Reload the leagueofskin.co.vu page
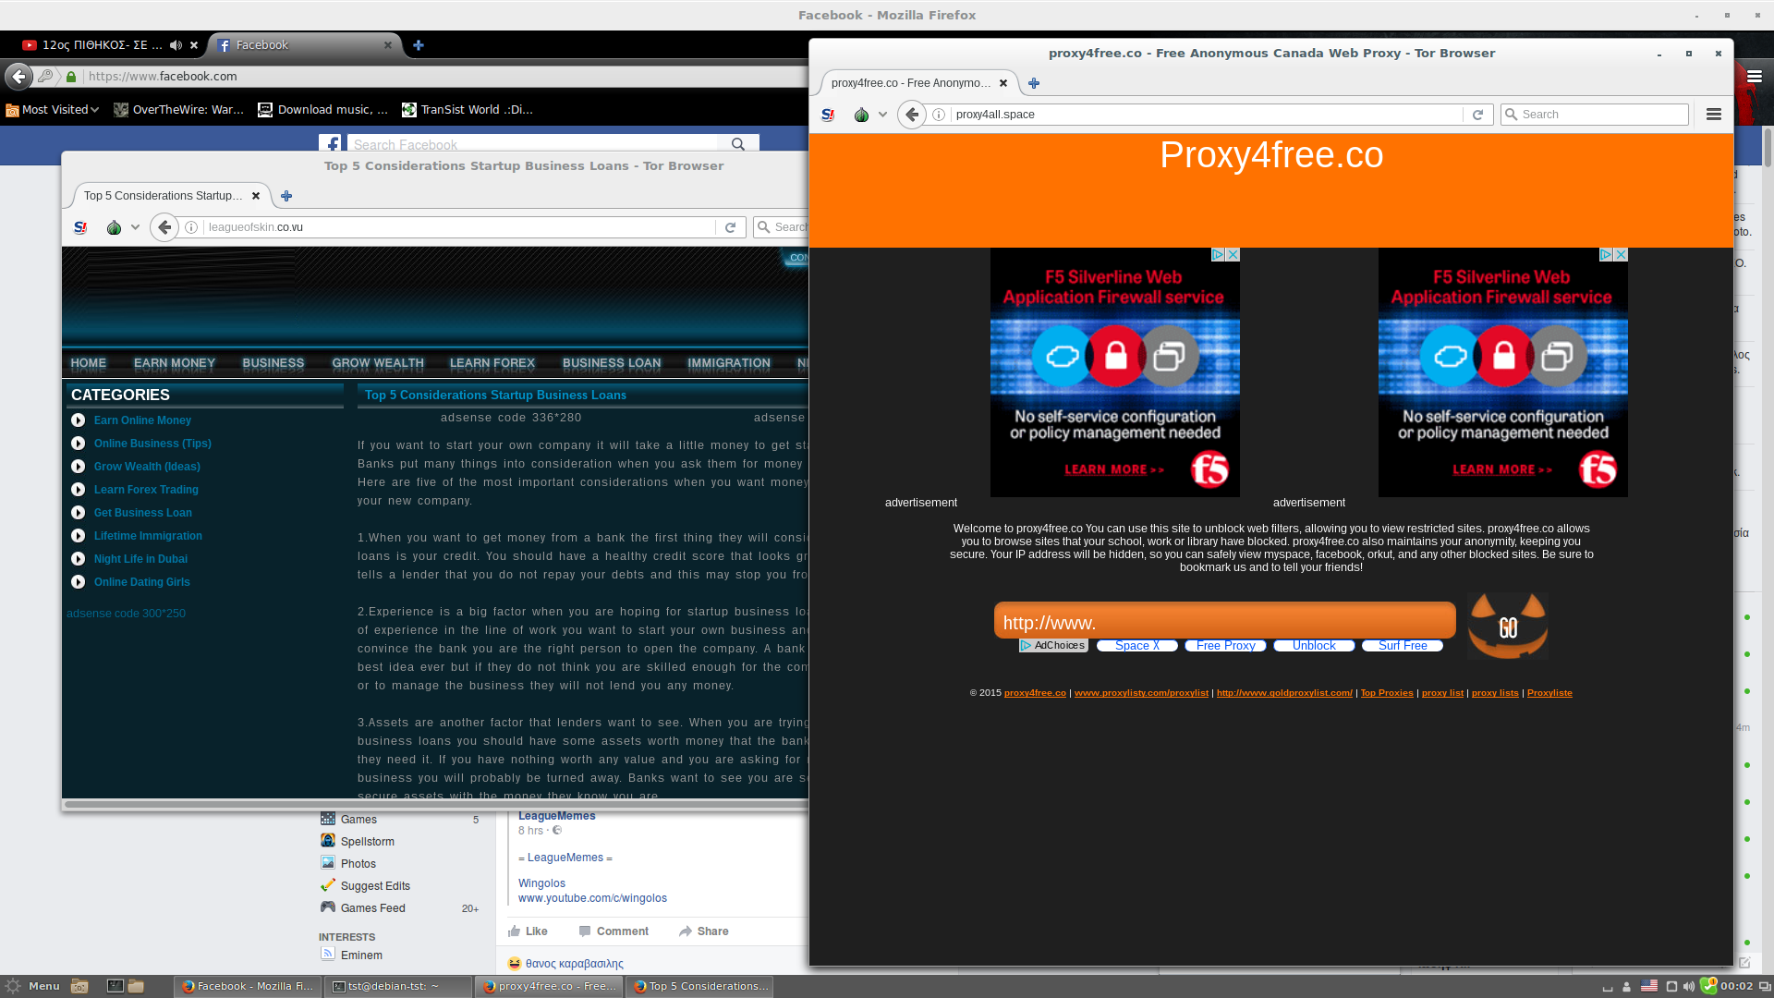This screenshot has height=998, width=1774. click(x=730, y=227)
